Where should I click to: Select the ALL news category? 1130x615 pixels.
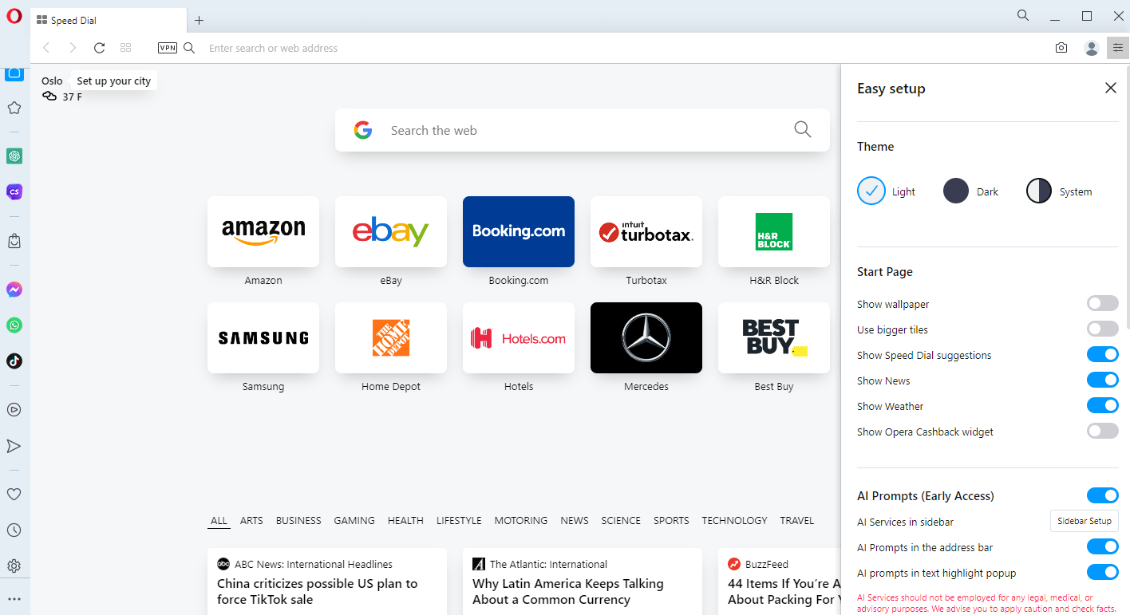point(219,521)
